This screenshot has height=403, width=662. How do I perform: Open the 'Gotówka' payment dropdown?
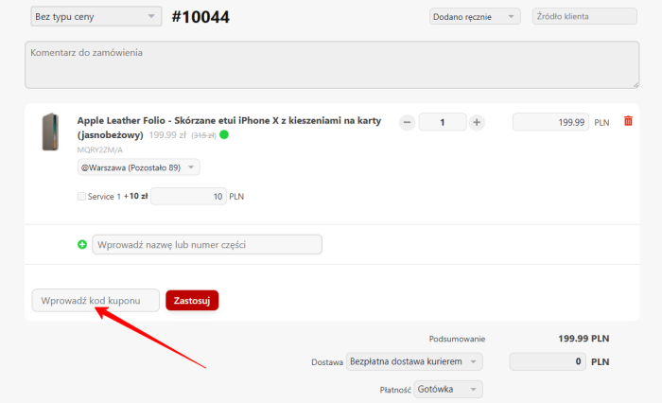449,389
